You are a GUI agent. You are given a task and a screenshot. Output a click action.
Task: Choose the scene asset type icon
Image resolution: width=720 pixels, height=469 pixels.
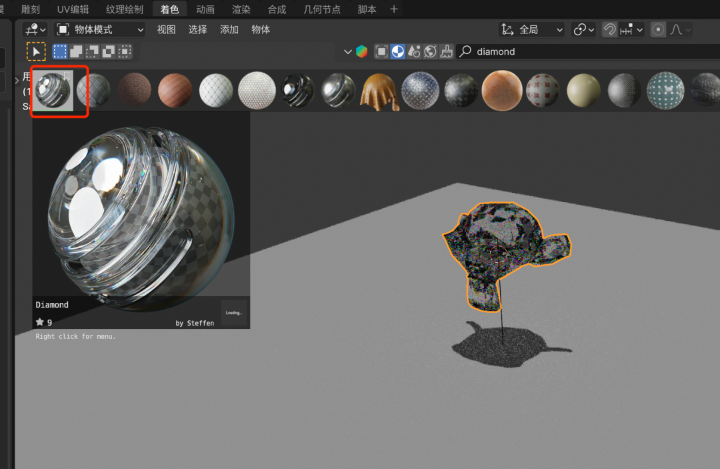click(414, 51)
